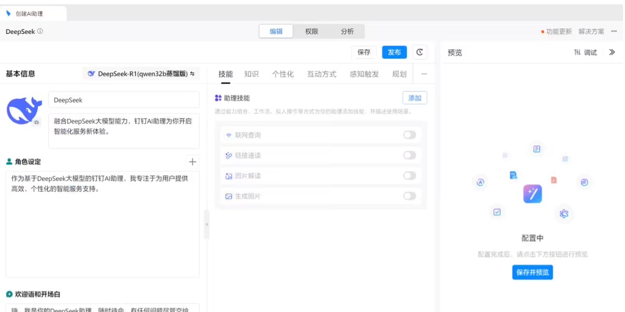Change avatar using the camera icon
Image resolution: width=625 pixels, height=312 pixels.
tap(37, 123)
